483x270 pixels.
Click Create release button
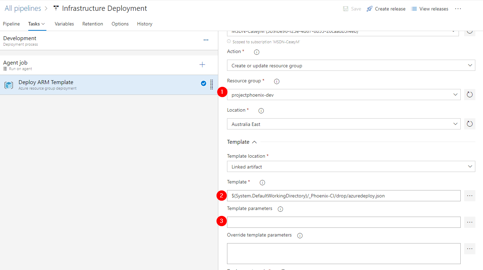tap(386, 9)
